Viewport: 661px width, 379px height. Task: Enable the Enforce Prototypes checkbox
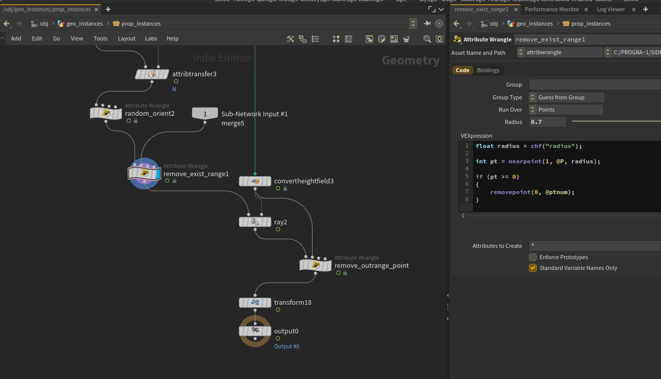coord(533,257)
